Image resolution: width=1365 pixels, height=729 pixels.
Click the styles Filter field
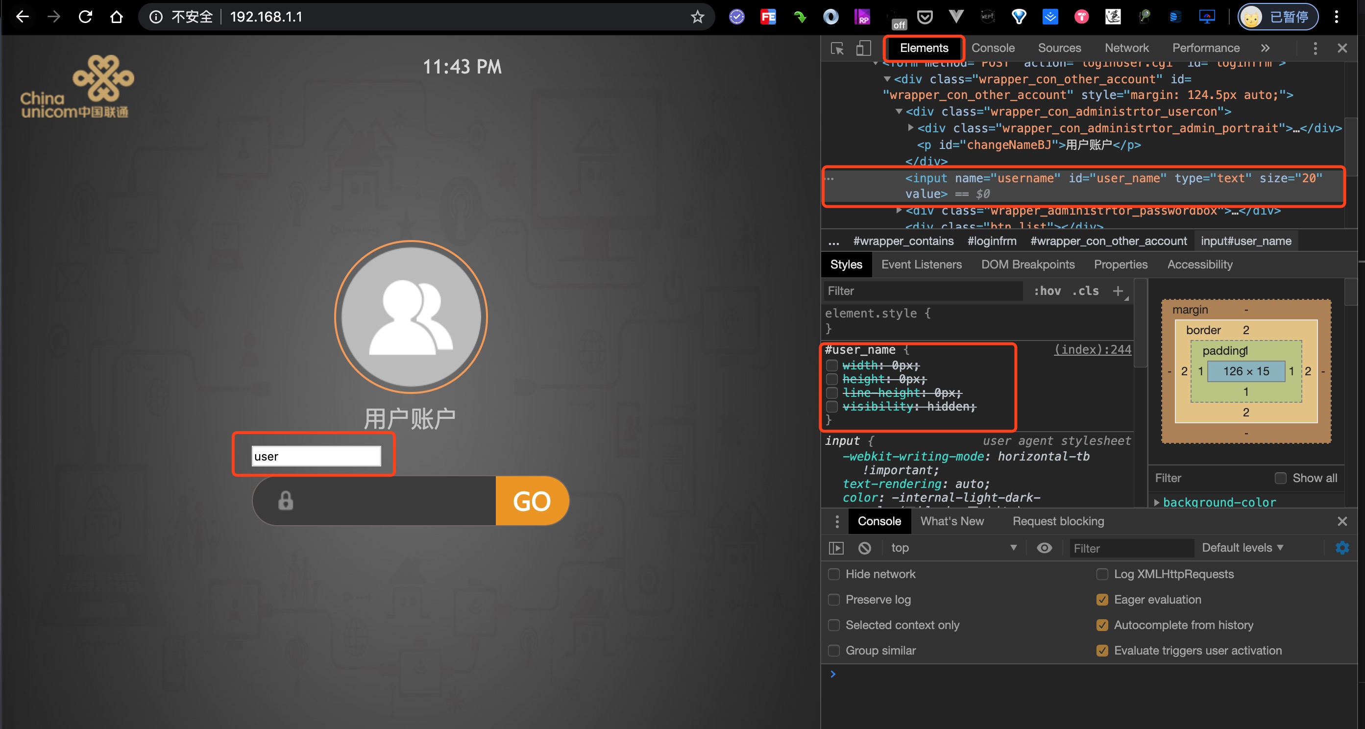pos(923,291)
